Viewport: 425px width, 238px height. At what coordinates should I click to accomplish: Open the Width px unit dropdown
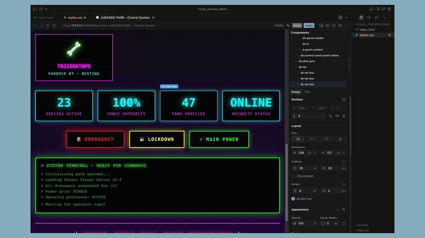click(x=311, y=153)
